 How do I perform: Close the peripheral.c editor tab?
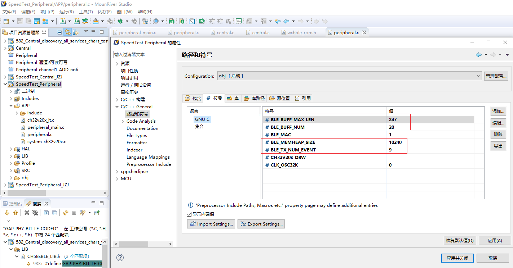click(x=364, y=32)
